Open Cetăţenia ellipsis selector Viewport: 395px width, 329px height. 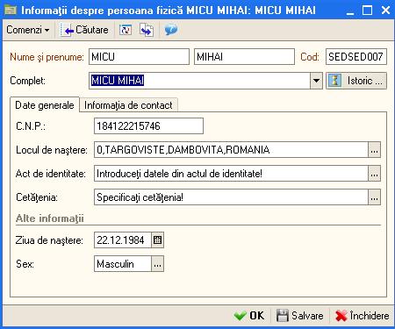click(374, 197)
